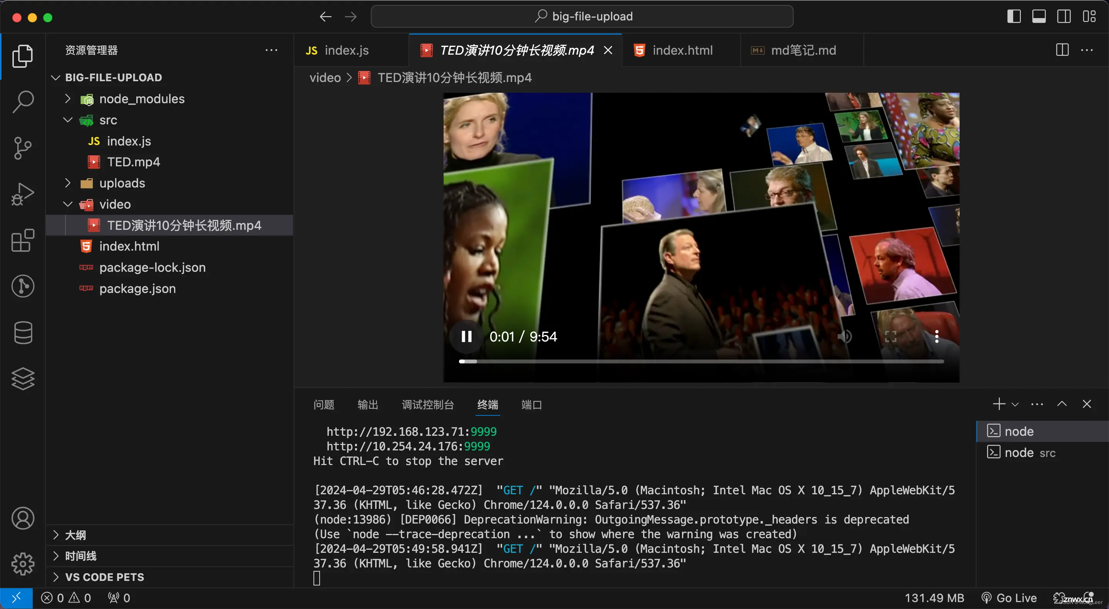Image resolution: width=1109 pixels, height=609 pixels.
Task: Switch to the index.js editor tab
Action: 351,50
